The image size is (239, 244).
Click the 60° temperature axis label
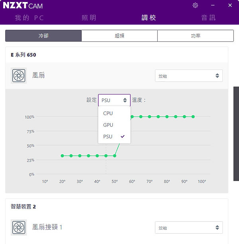(132, 181)
